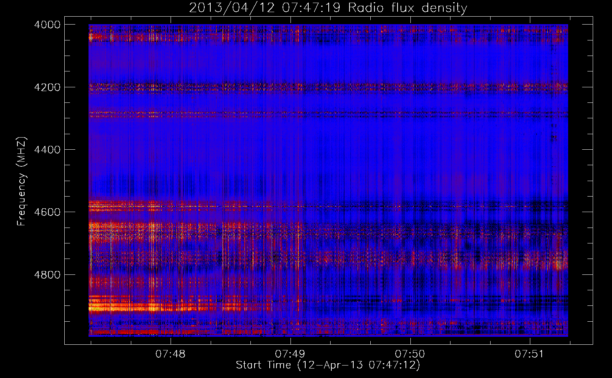Click the 07:50 time tick label
This screenshot has height=378, width=612.
coord(410,354)
